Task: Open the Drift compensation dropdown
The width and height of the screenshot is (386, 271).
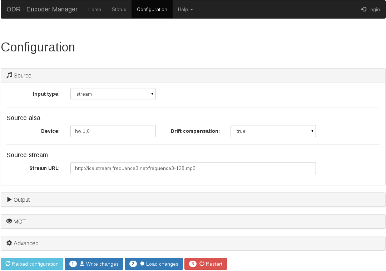Action: click(x=273, y=131)
